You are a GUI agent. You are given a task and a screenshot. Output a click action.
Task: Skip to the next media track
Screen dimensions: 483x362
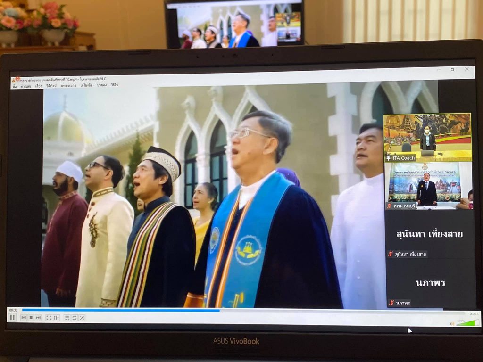(x=38, y=318)
